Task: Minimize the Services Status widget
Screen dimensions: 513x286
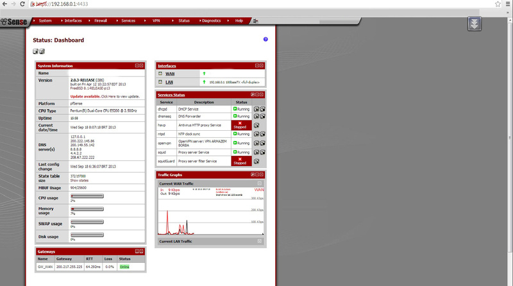Action: [257, 94]
